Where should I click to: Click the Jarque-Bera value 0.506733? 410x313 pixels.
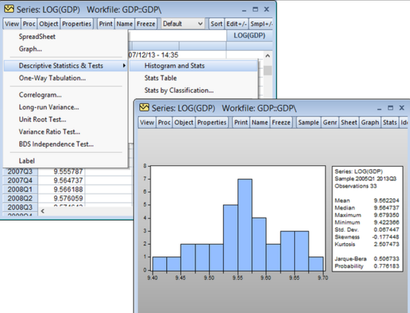[386, 259]
